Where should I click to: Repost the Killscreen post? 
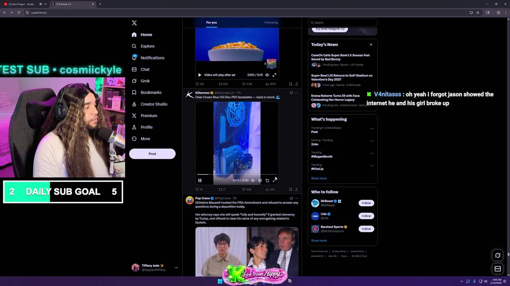[x=222, y=189]
